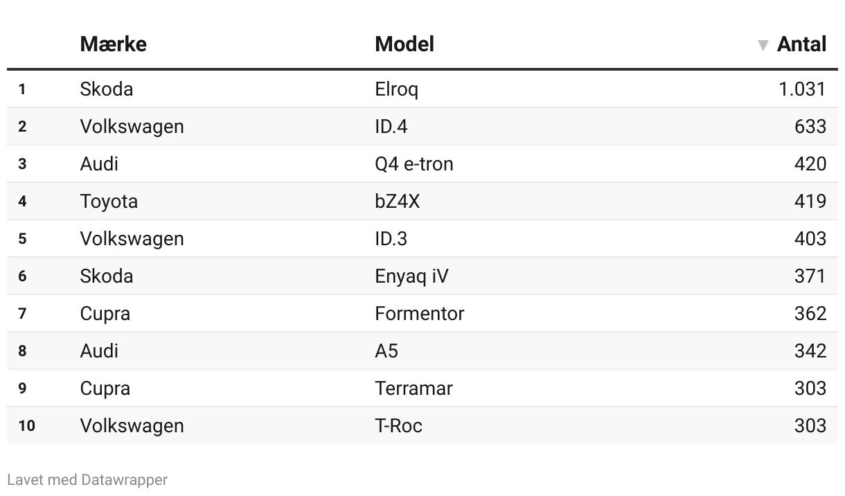Select the bZ4X model entry
Screen dimensions: 845x496
398,201
